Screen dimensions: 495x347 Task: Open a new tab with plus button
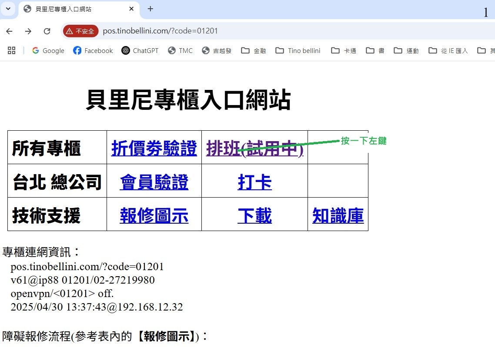click(151, 9)
